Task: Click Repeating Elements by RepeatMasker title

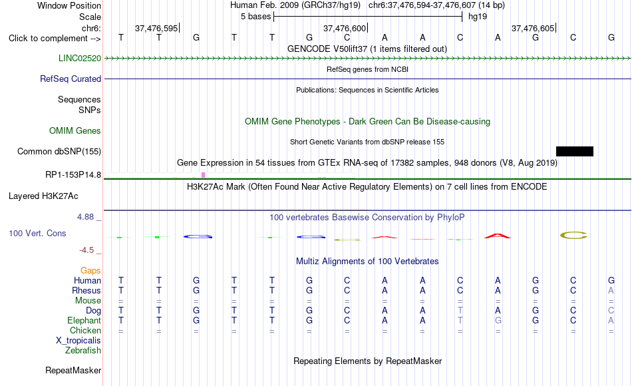Action: (x=367, y=361)
